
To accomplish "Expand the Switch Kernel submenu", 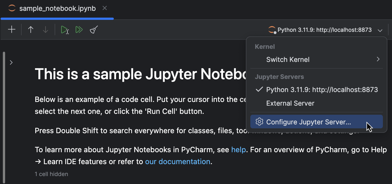I will (288, 59).
